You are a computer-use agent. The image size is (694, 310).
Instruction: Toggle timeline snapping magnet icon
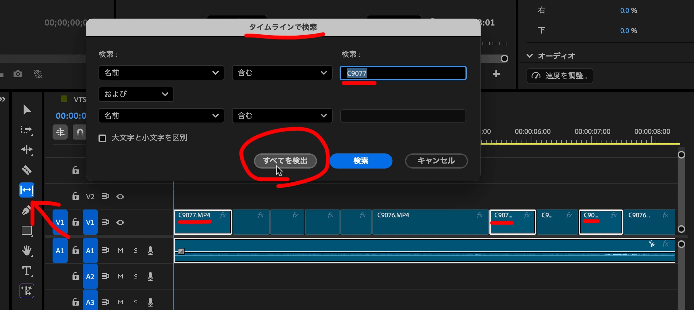(80, 132)
